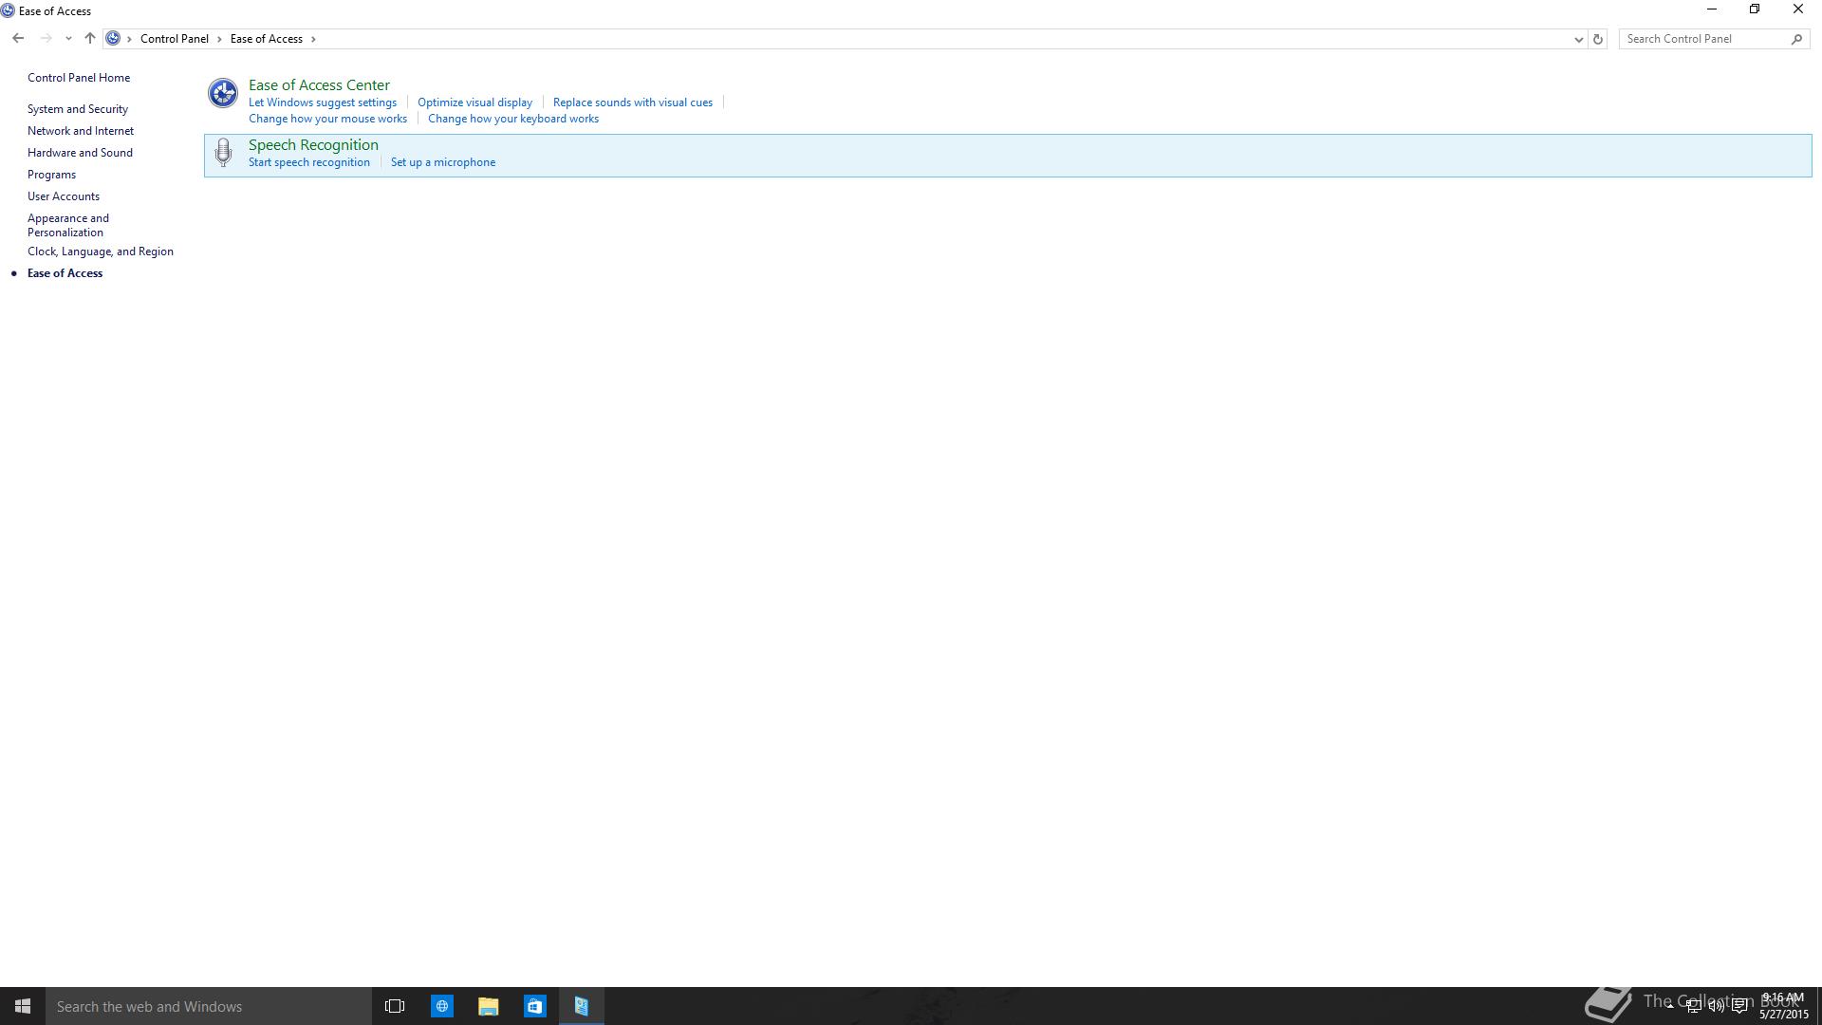Image resolution: width=1822 pixels, height=1025 pixels.
Task: Click the volume speaker tray icon
Action: pos(1716,1006)
